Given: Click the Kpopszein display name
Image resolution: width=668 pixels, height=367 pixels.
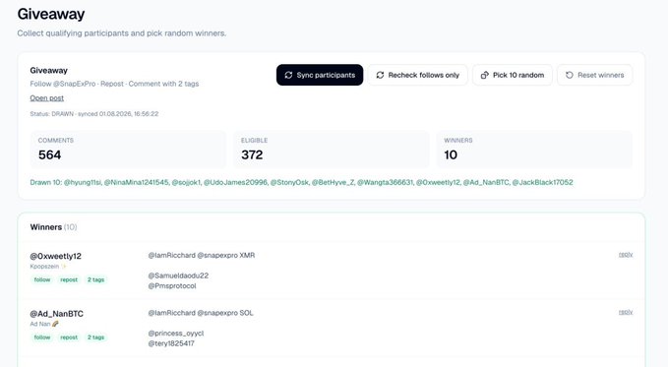Looking at the screenshot, I should tap(44, 267).
